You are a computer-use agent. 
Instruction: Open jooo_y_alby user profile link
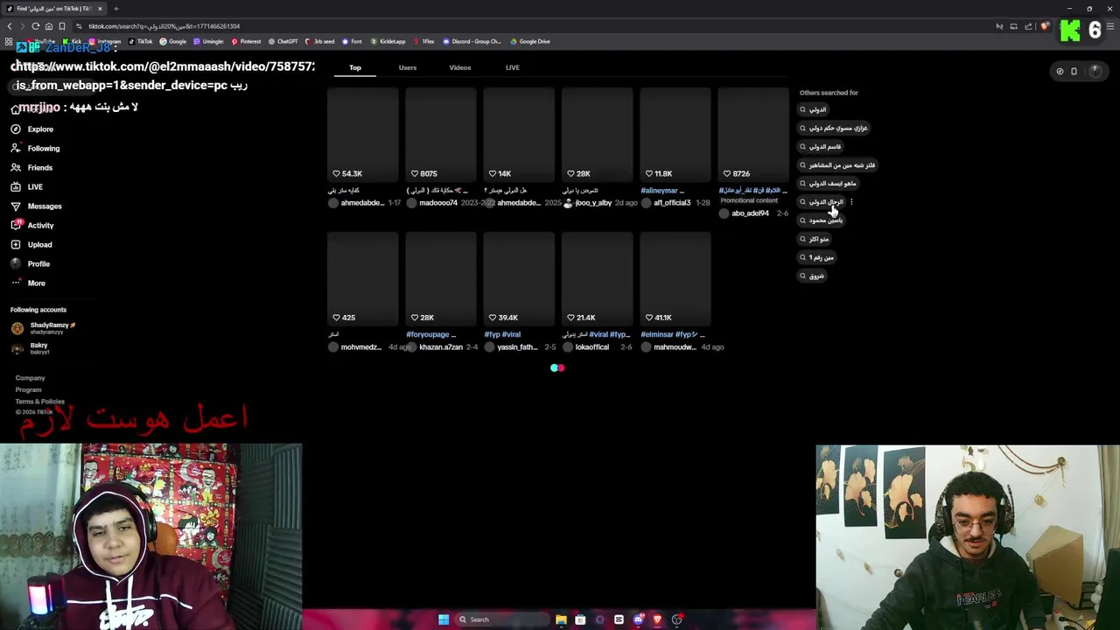[593, 203]
